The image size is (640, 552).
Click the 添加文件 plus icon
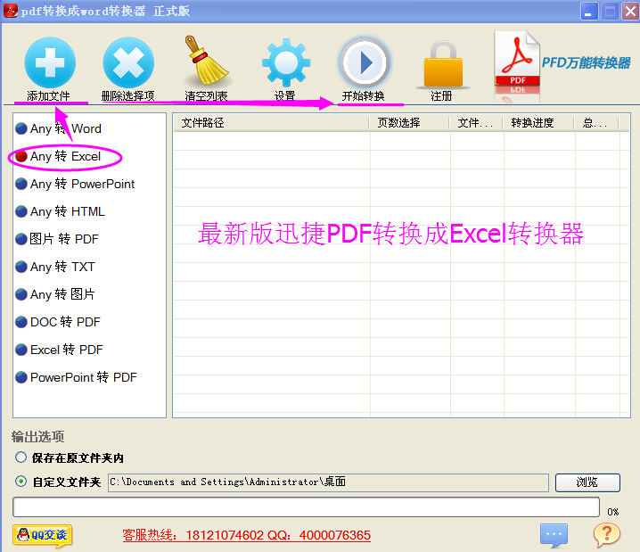pyautogui.click(x=50, y=62)
